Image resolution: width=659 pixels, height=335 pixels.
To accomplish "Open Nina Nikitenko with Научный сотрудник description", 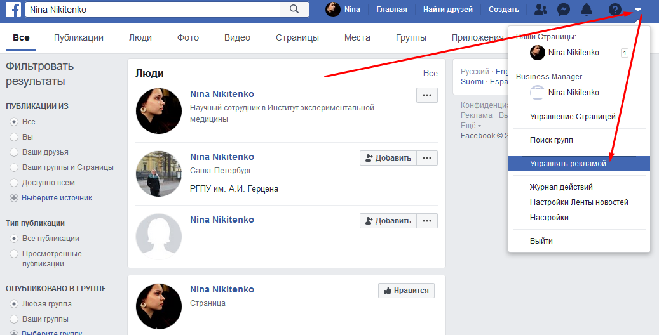I will click(x=222, y=94).
